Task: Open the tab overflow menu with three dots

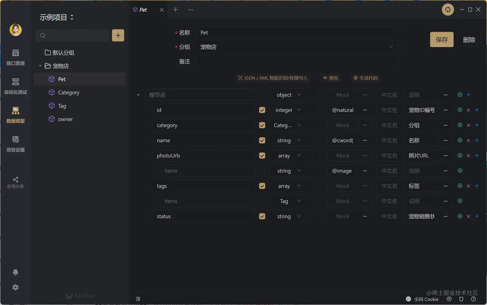Action: tap(190, 10)
